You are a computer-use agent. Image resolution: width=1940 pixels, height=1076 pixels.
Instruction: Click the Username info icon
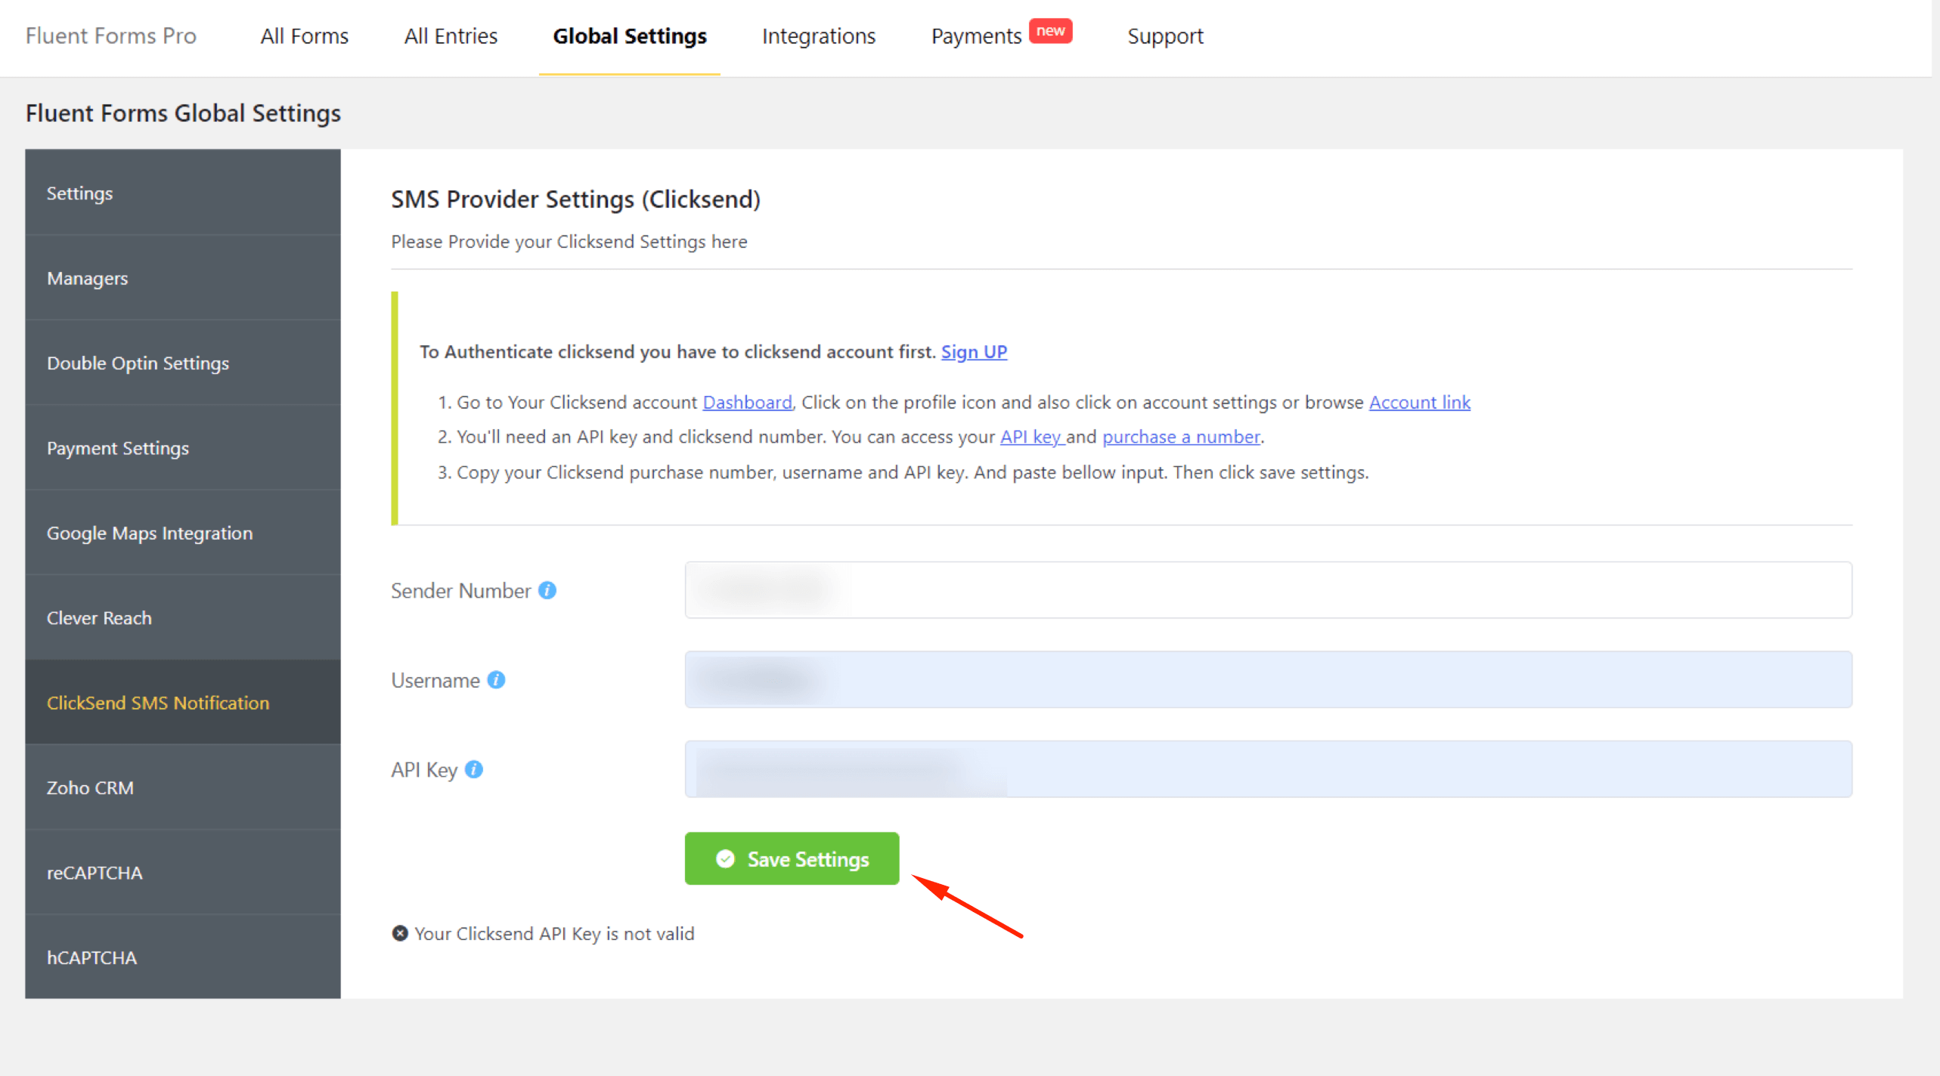tap(496, 680)
